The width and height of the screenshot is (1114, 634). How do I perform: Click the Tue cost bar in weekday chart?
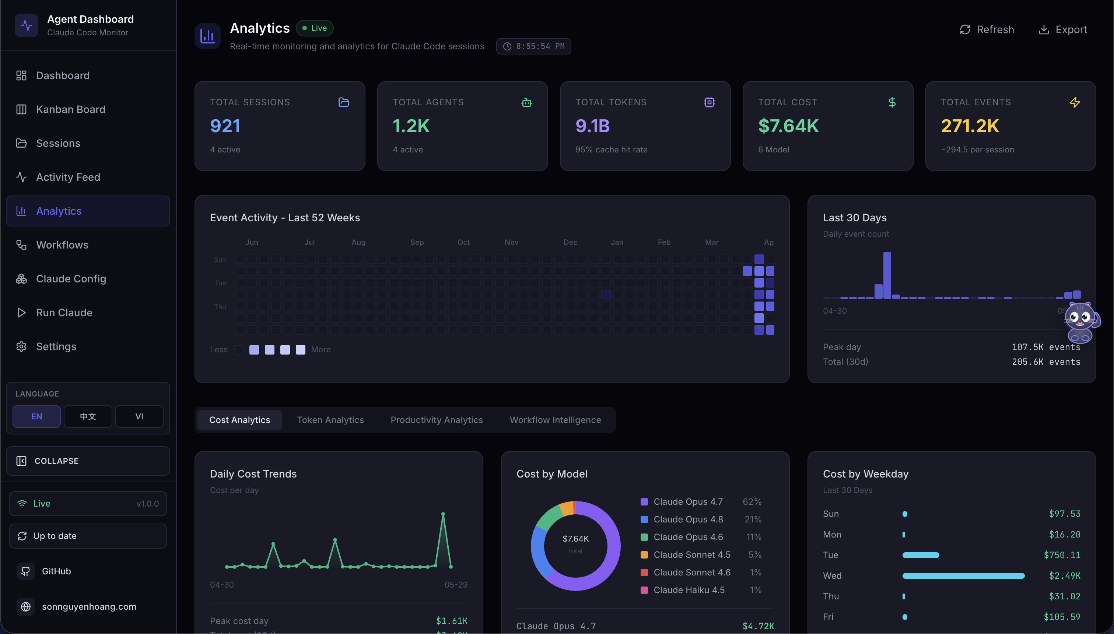click(921, 555)
